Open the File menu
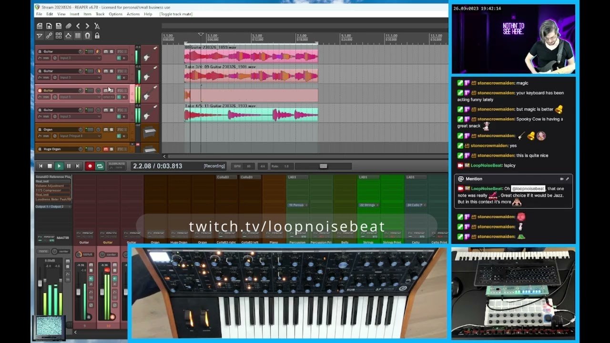This screenshot has height=343, width=610. (x=39, y=14)
